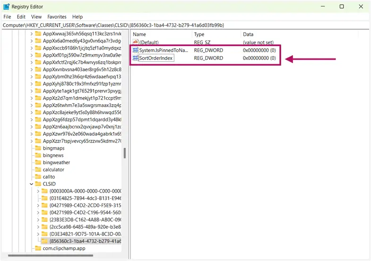Select the (Default) string value icon

[135, 42]
